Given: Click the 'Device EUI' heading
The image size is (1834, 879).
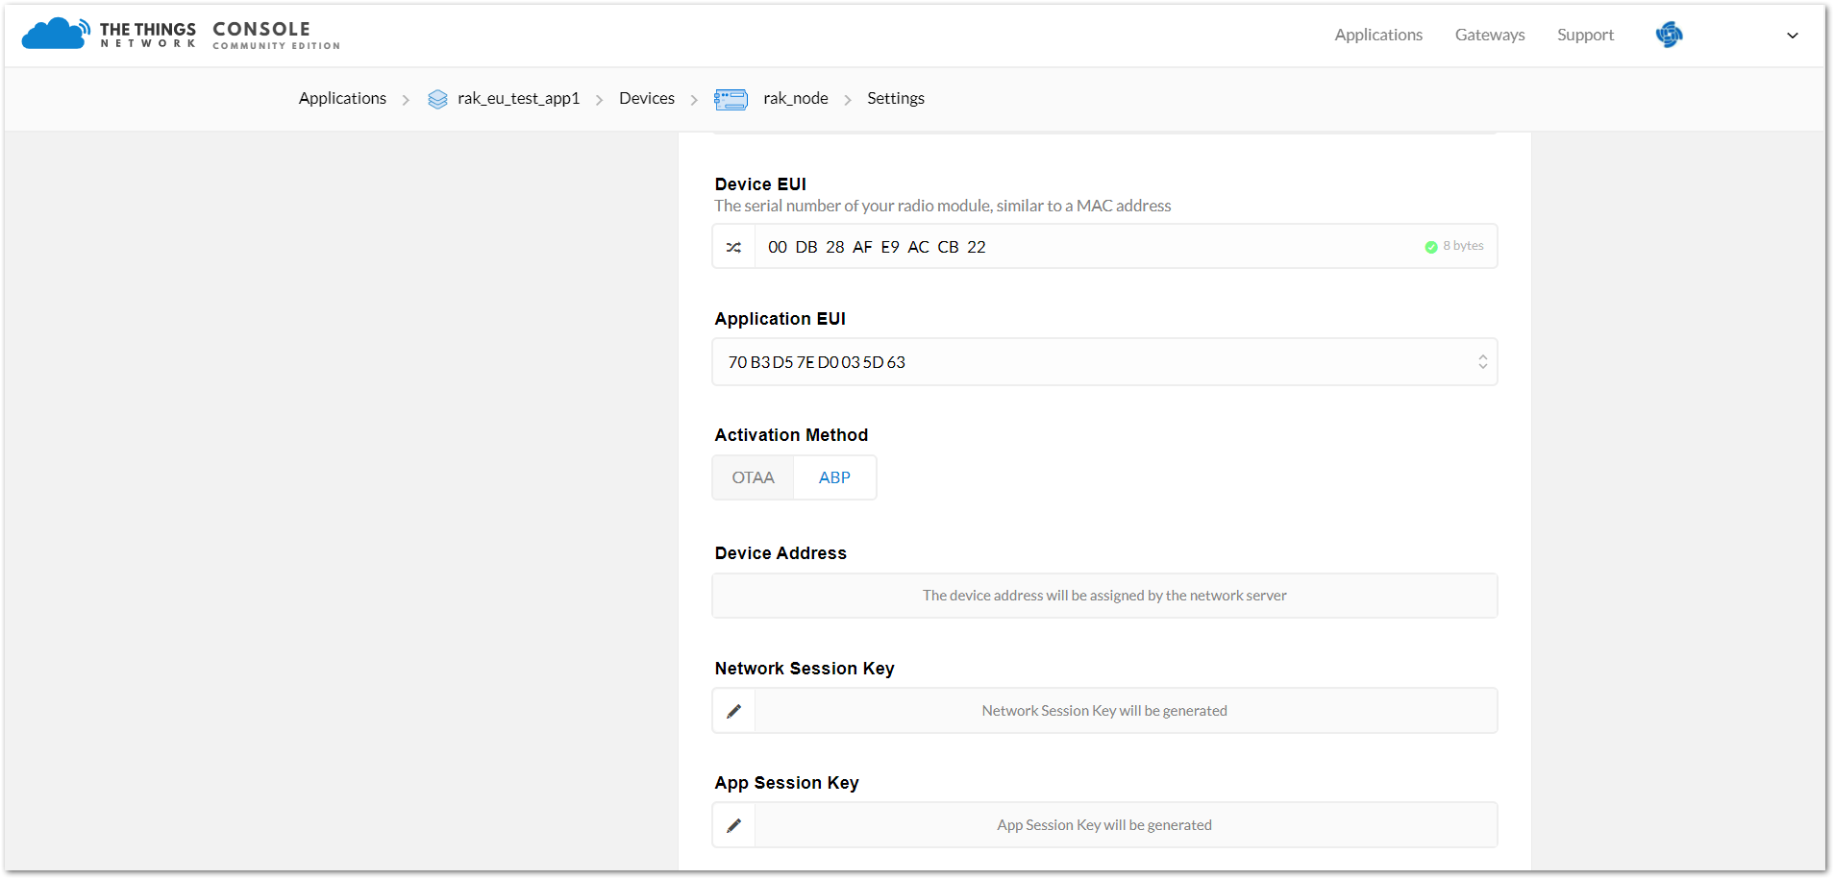Looking at the screenshot, I should [760, 184].
